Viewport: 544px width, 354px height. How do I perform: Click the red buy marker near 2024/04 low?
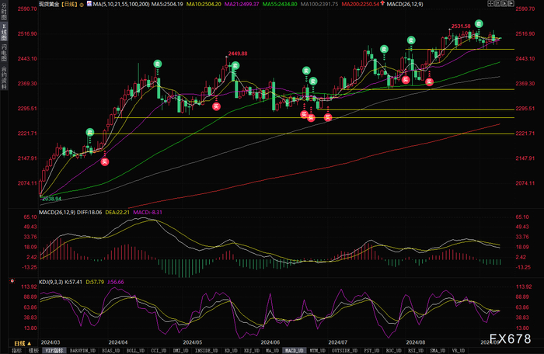pos(105,161)
